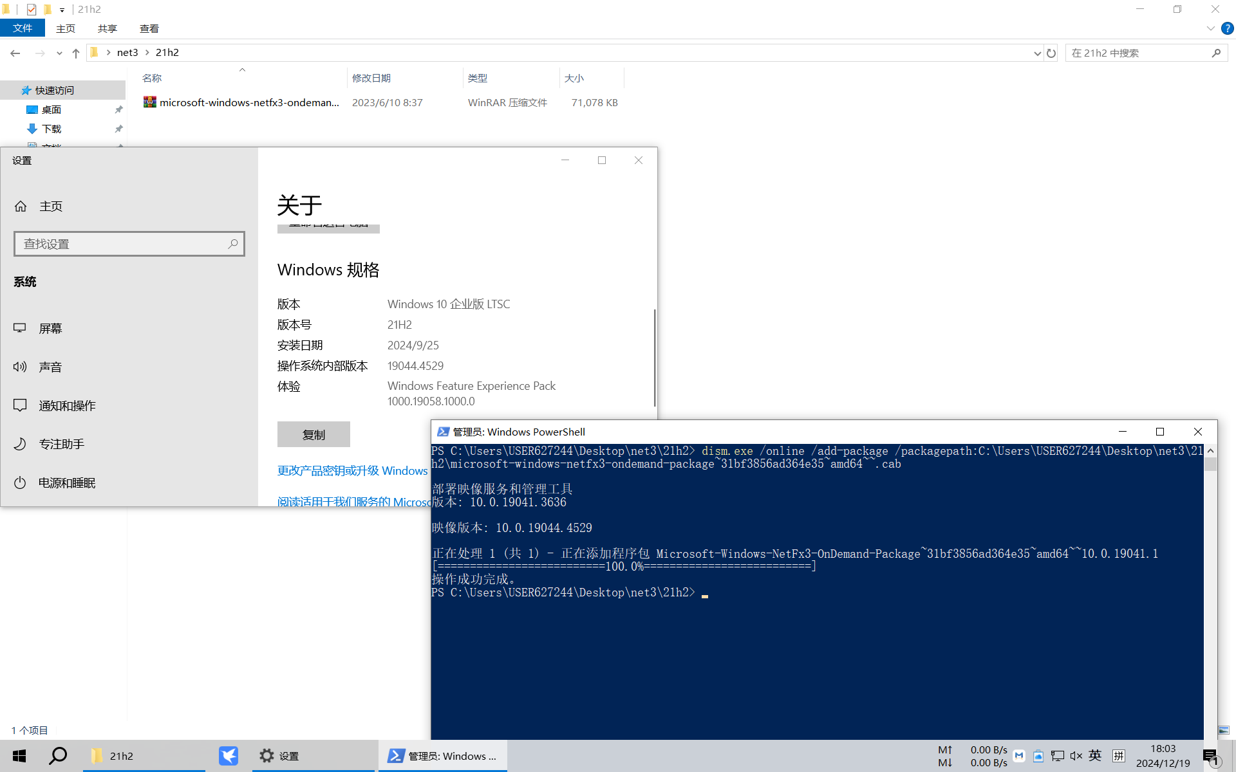This screenshot has height=772, width=1236.
Task: Refresh the 21h2 folder view
Action: 1051,53
